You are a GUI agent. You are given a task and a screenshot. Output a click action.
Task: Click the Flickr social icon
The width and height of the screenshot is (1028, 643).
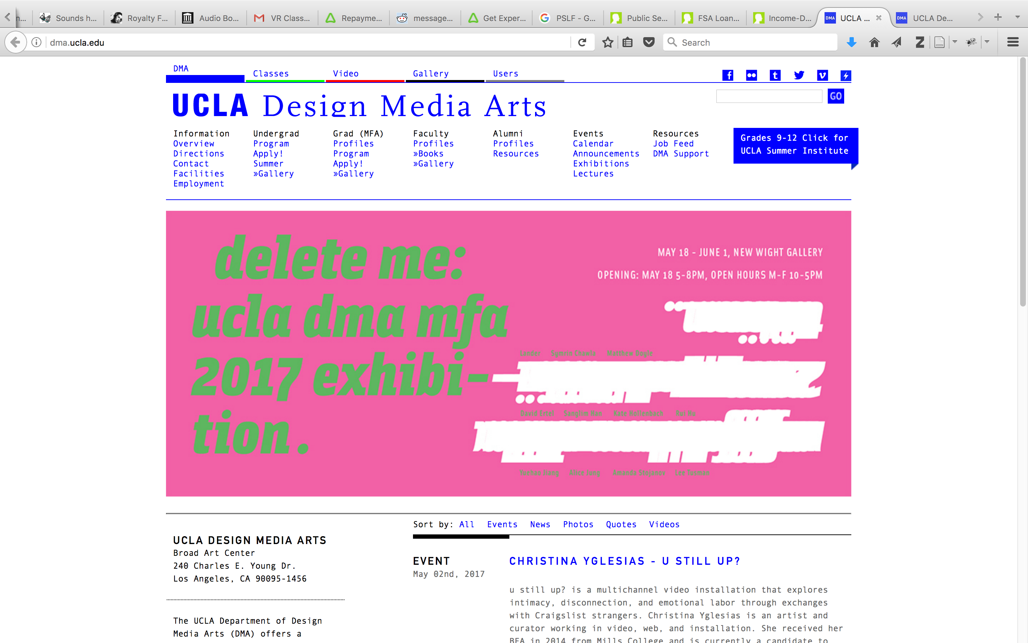point(751,75)
